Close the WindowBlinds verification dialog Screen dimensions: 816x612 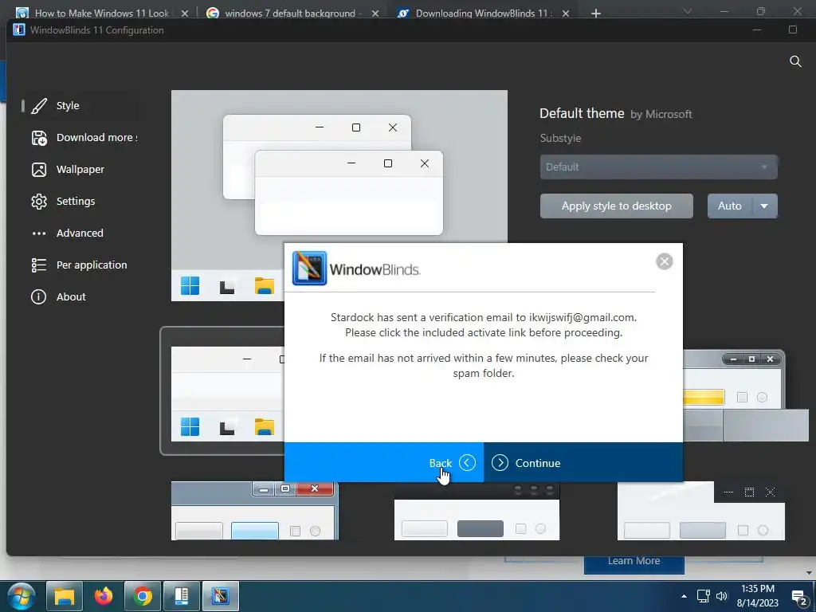tap(664, 261)
